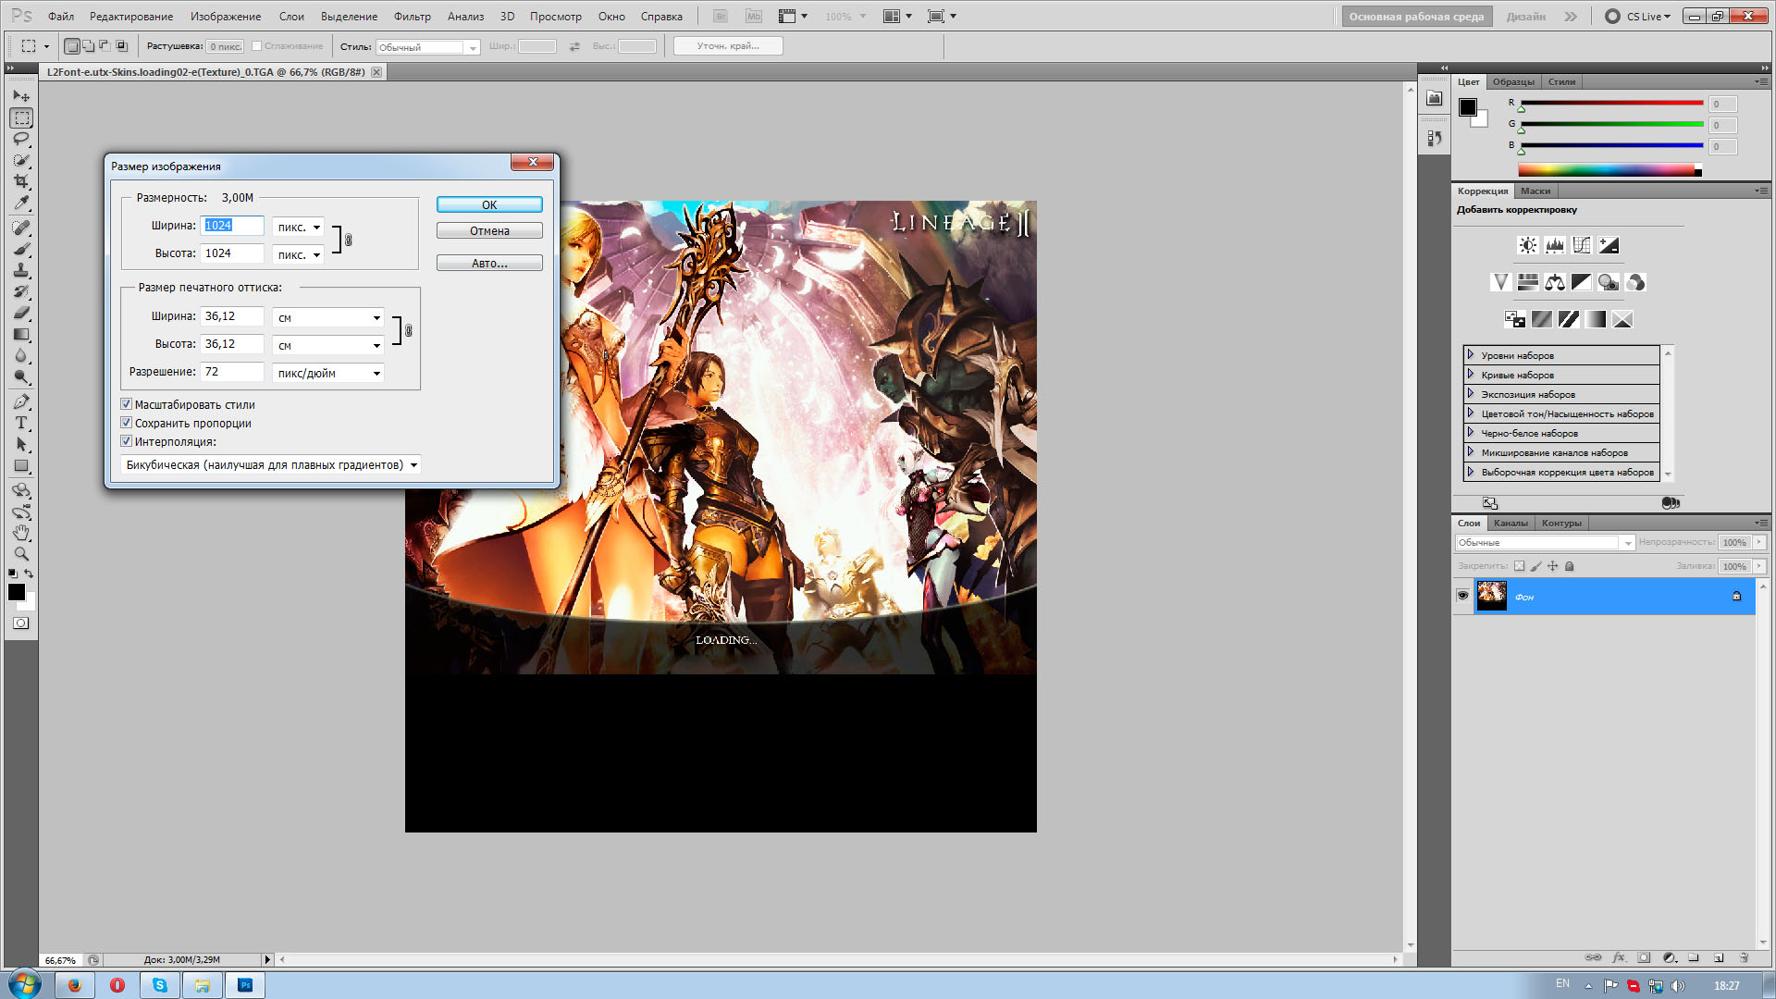Open pixel width unit dropdown
This screenshot has width=1776, height=999.
point(299,227)
